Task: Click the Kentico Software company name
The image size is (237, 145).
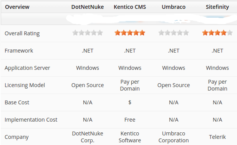Action: [130, 137]
